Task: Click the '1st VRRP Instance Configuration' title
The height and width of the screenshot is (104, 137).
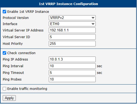Action: (68, 4)
